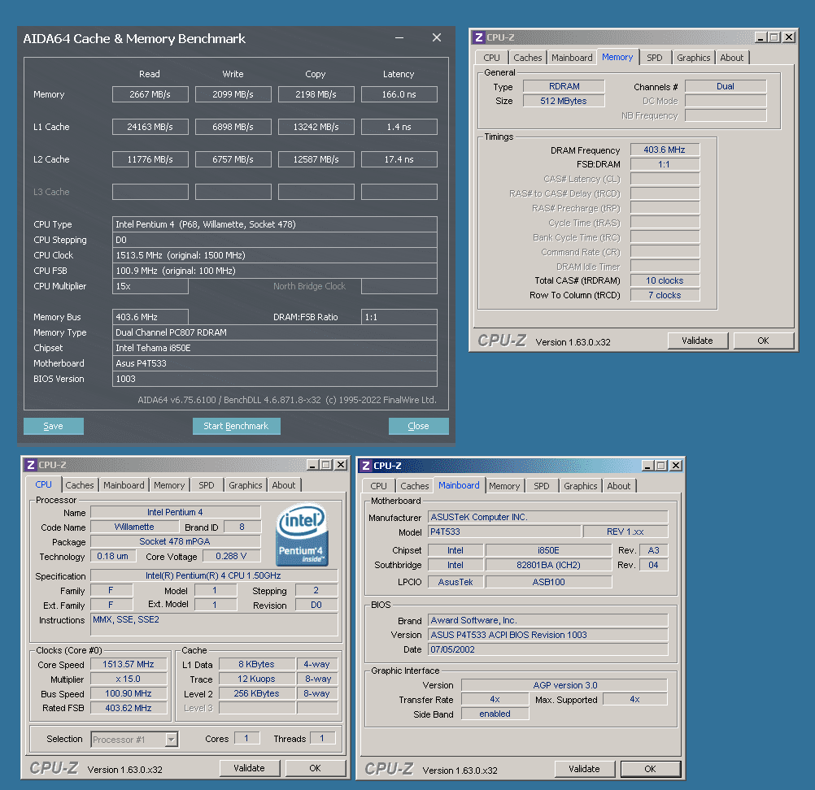Click the Memory Copy value '2198 MB/s'

coord(316,94)
